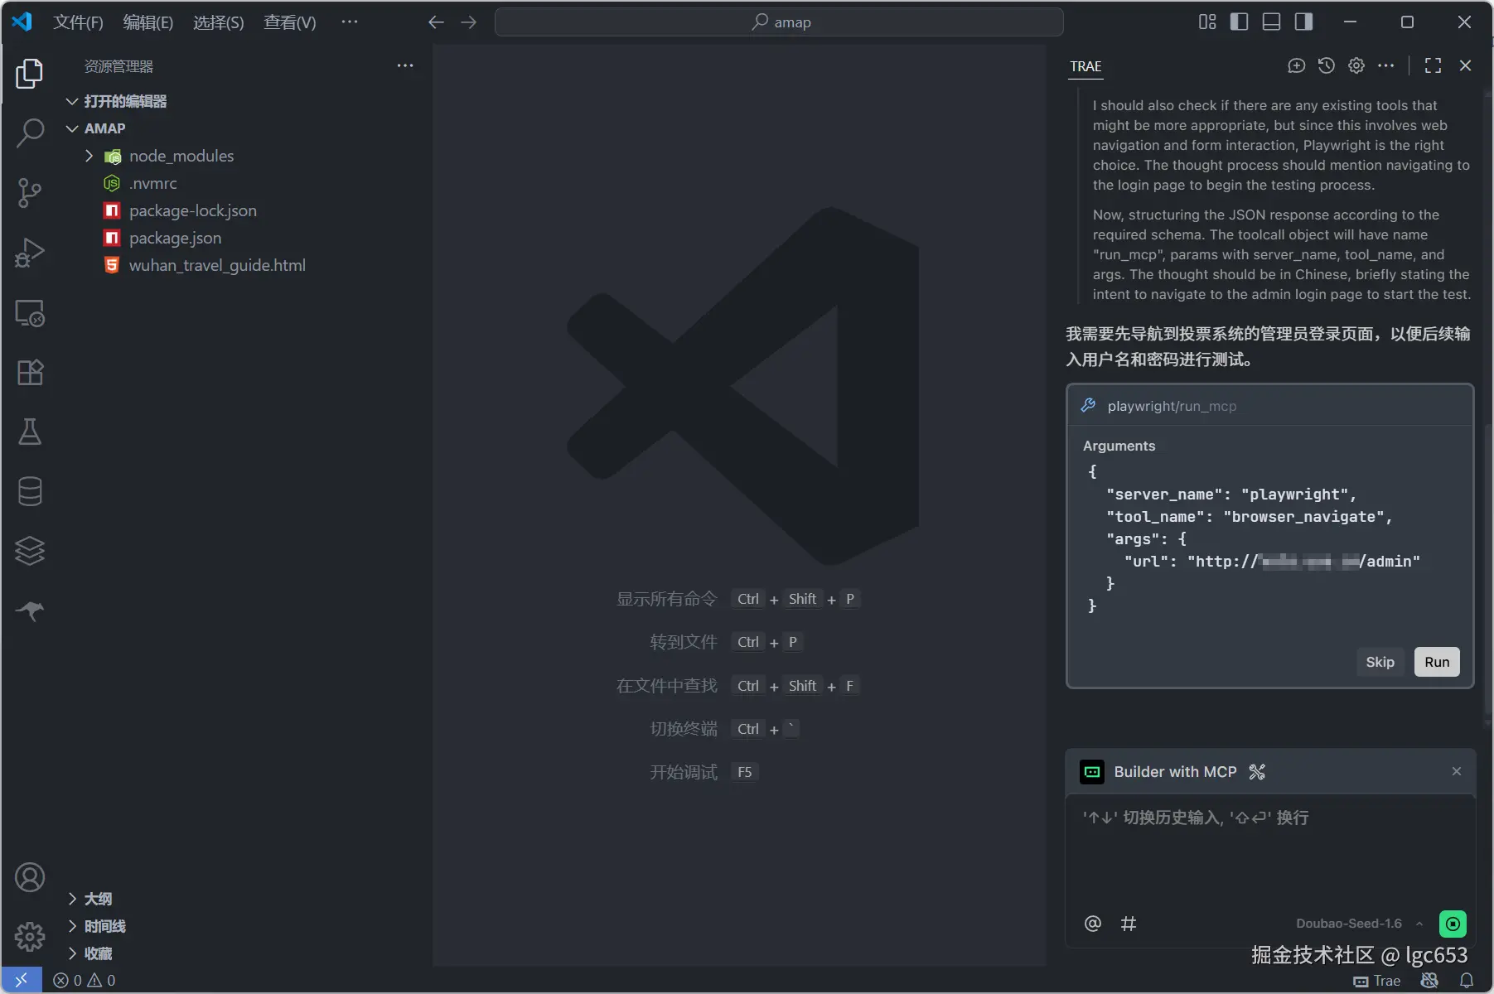Open the Explorer view in activity bar
The image size is (1494, 994).
tap(30, 74)
